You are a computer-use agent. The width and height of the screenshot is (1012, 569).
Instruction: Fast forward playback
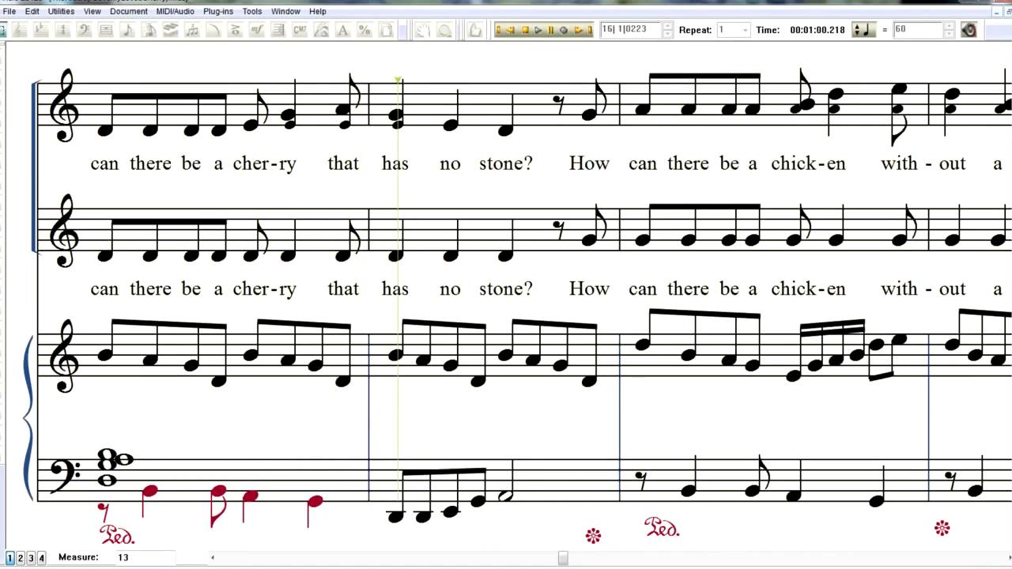point(578,30)
